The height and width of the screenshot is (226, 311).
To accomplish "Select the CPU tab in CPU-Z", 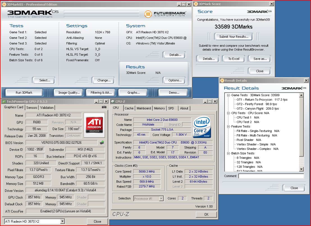I will [116, 108].
